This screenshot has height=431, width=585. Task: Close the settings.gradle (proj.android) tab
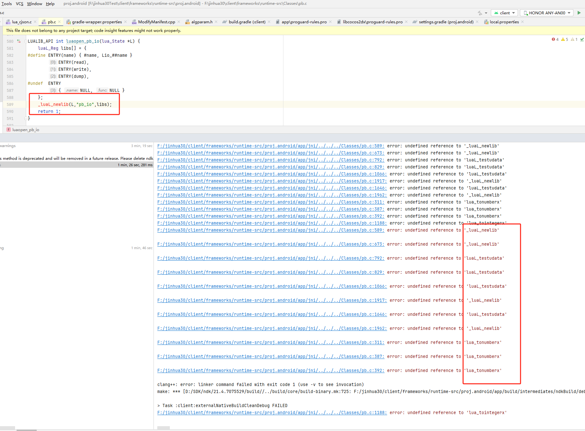(x=477, y=22)
